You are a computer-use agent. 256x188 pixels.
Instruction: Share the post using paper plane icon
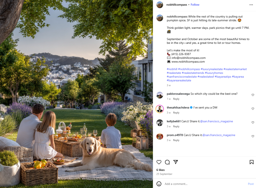[175, 162]
